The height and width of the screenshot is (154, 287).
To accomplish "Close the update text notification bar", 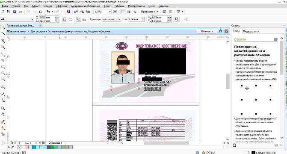I will coord(226,31).
